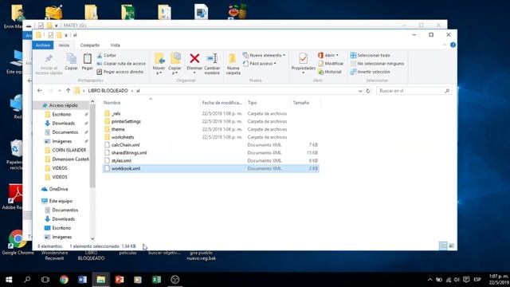The image size is (510, 287).
Task: Click LIBRO BLOQUEADO in the address path
Action: tap(108, 91)
